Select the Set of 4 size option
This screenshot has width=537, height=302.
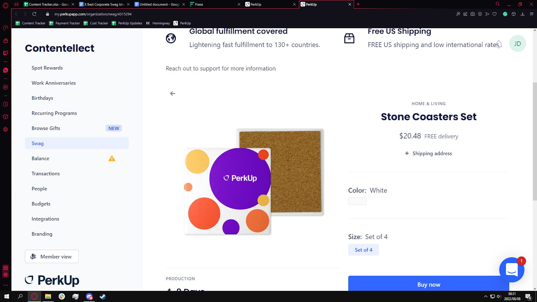pos(363,250)
